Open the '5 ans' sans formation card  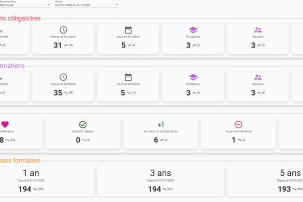265,181
